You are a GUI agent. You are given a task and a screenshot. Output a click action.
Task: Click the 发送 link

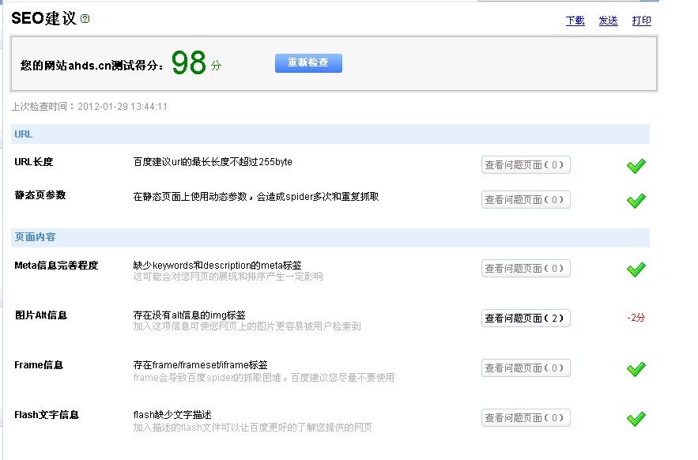[608, 21]
